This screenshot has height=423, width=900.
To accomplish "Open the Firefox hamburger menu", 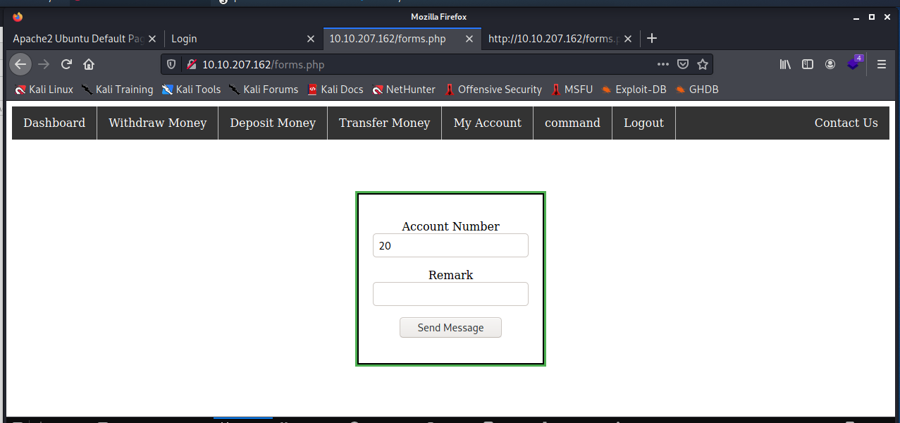I will pos(882,64).
